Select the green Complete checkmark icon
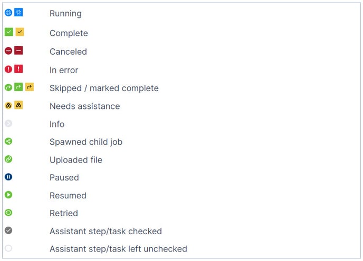 (9, 32)
